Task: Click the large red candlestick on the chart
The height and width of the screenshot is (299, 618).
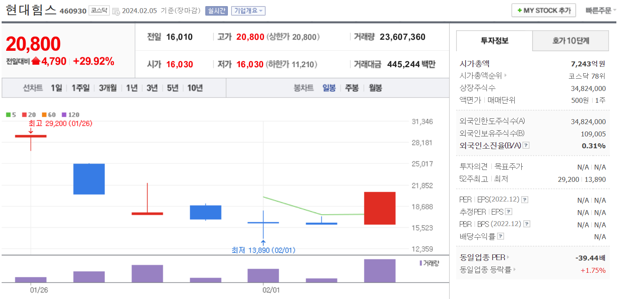Action: point(379,208)
